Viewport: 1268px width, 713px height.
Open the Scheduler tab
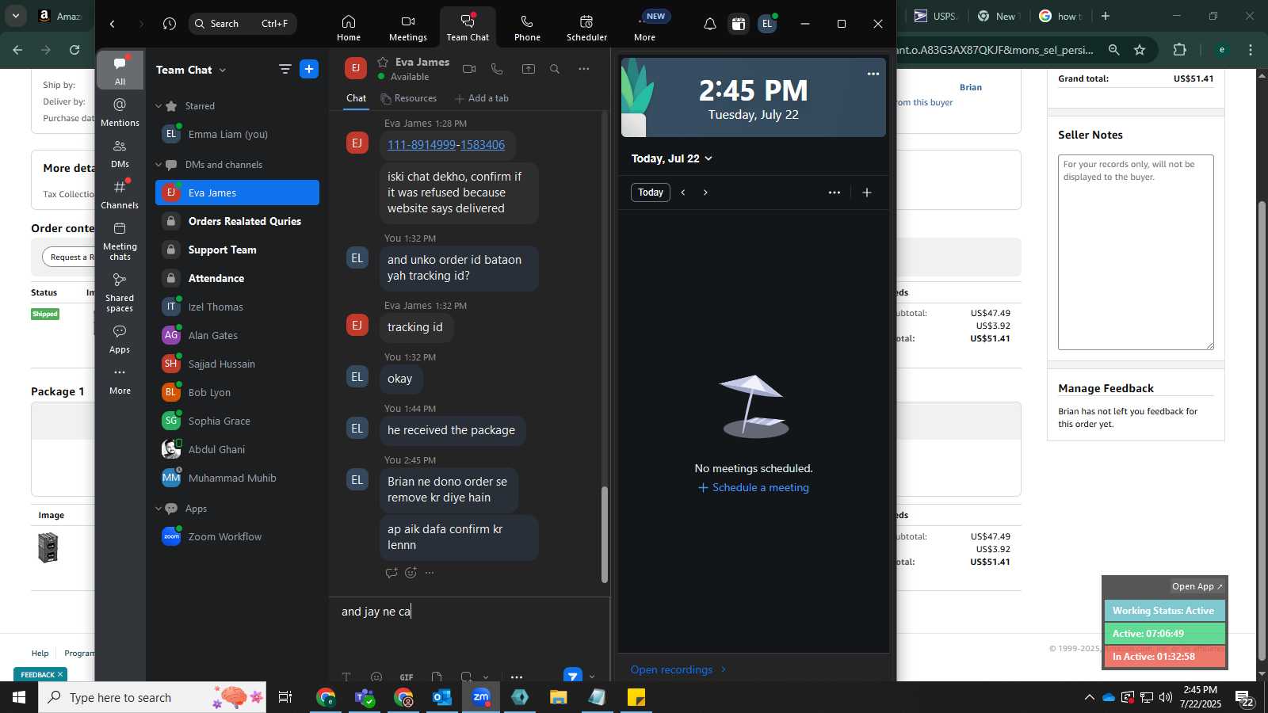pos(586,28)
